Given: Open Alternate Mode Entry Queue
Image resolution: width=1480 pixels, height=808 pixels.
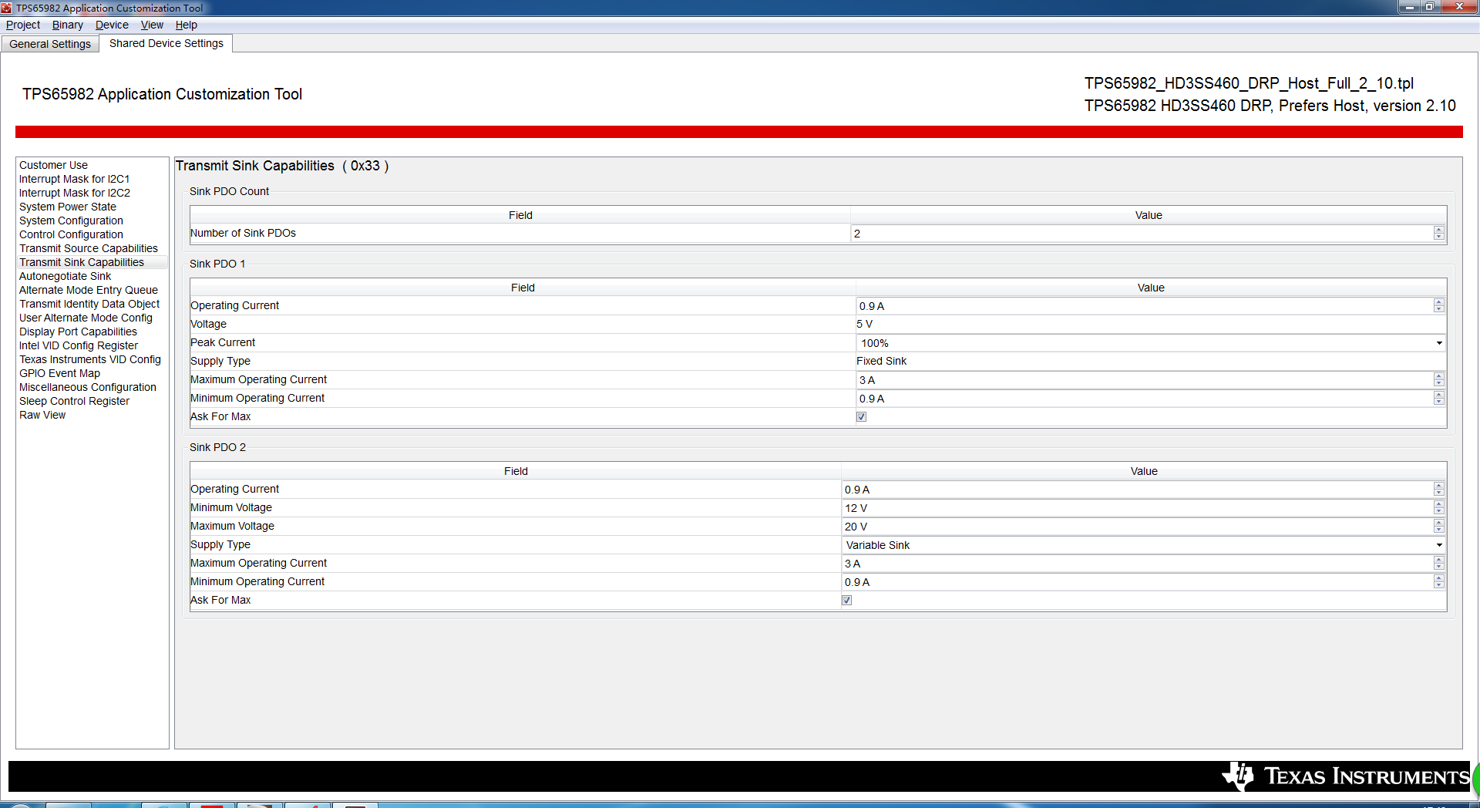Looking at the screenshot, I should click(89, 290).
